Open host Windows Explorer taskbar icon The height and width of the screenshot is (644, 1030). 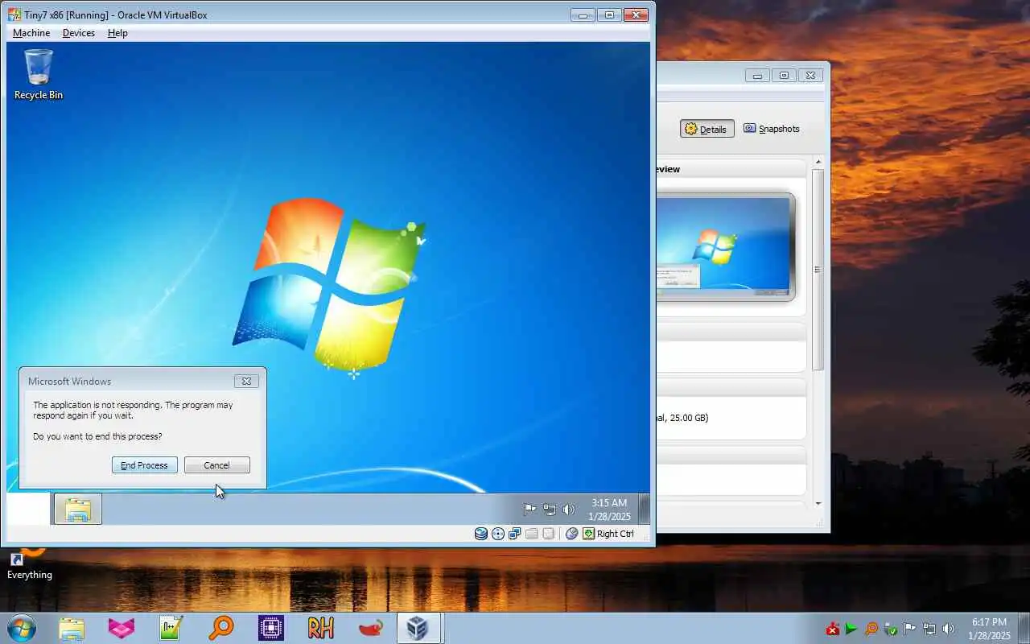(x=72, y=628)
